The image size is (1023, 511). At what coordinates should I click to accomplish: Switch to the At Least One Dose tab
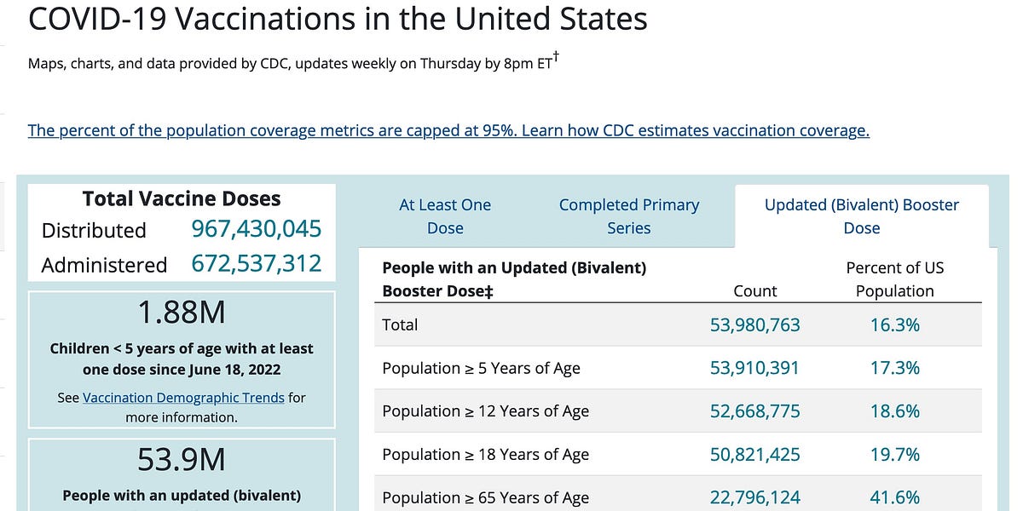coord(444,216)
